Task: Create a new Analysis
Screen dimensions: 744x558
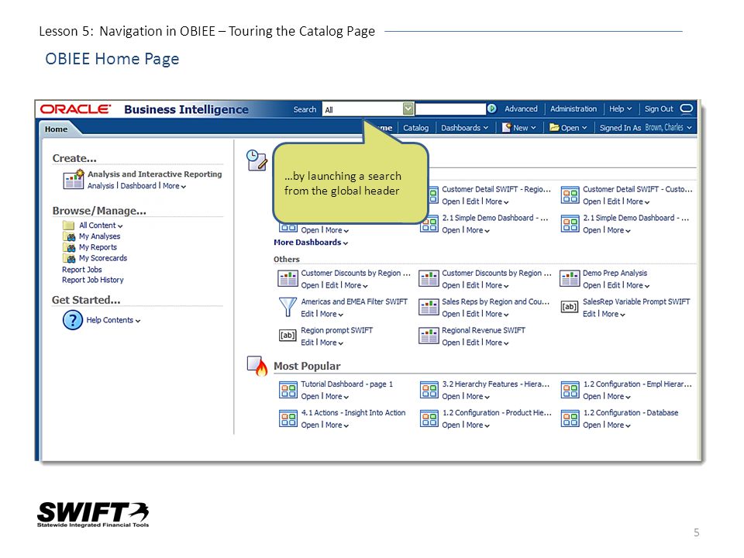Action: click(101, 186)
